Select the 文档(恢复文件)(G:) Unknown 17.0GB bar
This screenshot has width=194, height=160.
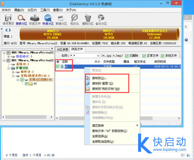(155, 34)
